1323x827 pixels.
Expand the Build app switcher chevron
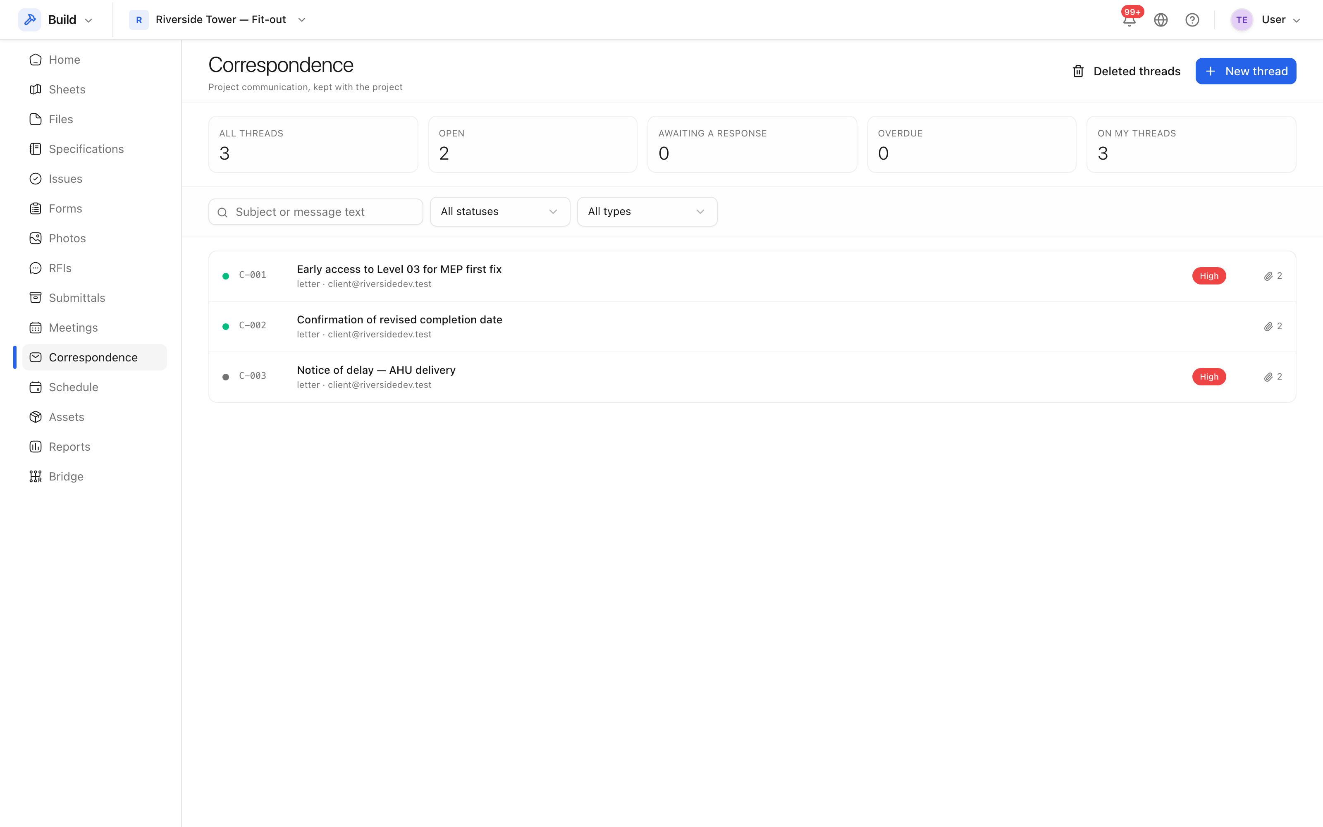(88, 20)
